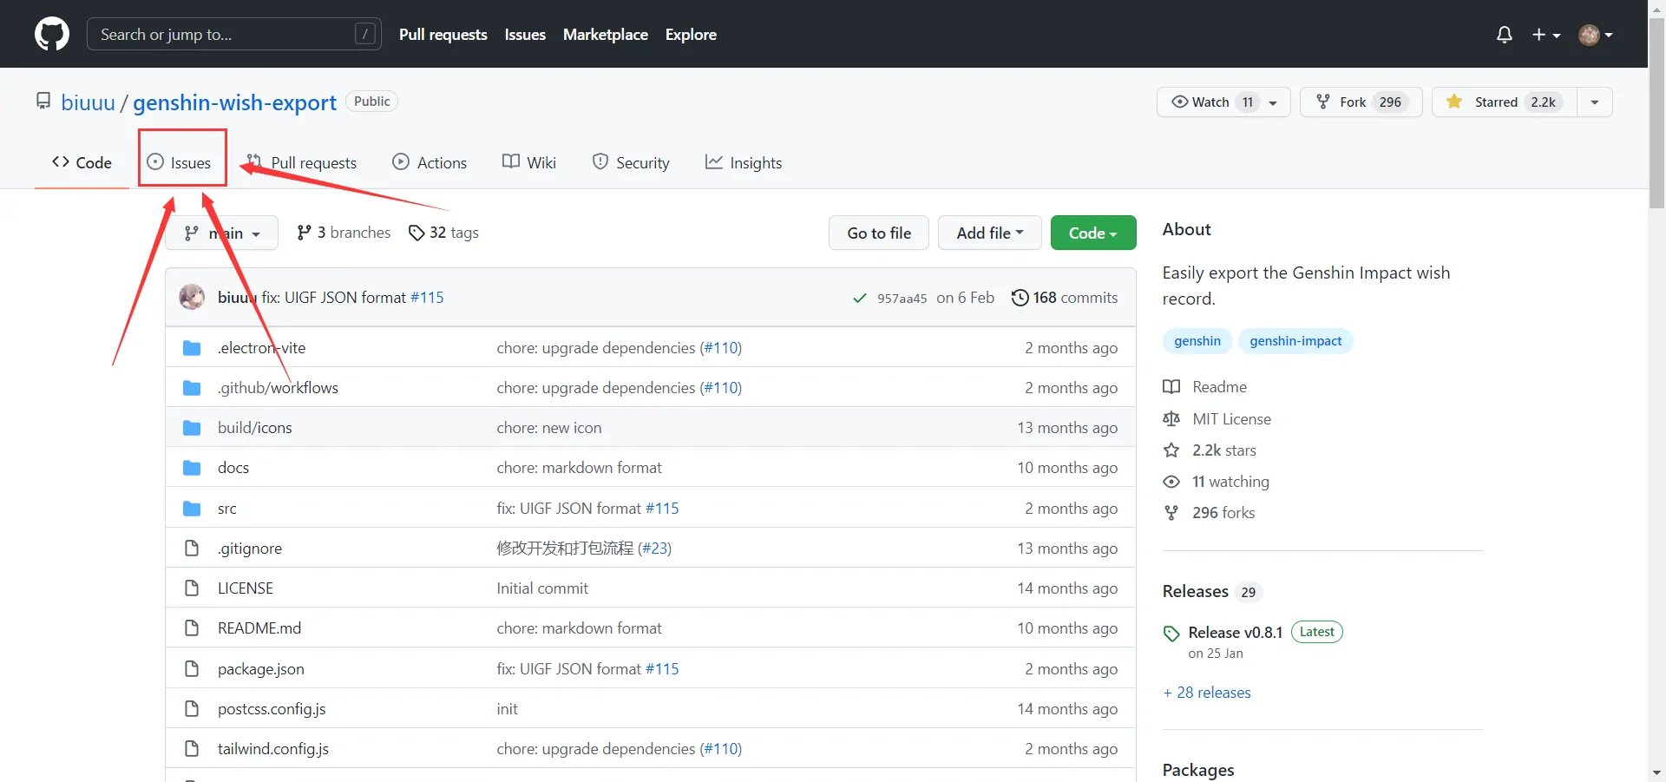Open commit message chore: new icon
The image size is (1666, 782).
click(x=549, y=427)
